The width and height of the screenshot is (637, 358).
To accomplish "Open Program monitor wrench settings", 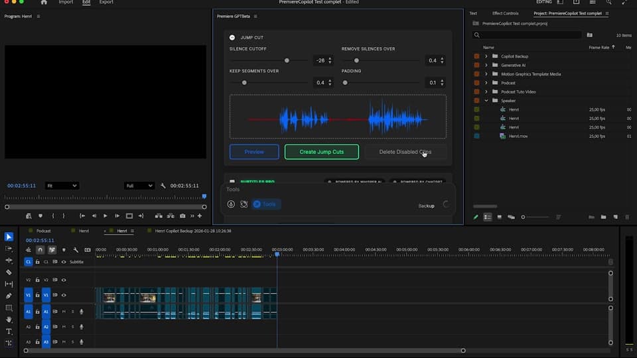I will (163, 186).
